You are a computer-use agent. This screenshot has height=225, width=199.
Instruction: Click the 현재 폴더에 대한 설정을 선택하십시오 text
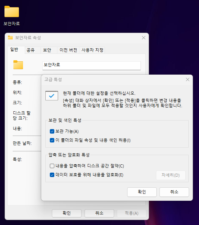(99, 93)
